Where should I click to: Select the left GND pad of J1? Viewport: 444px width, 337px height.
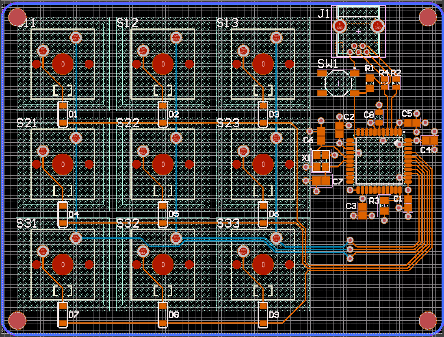(x=339, y=26)
